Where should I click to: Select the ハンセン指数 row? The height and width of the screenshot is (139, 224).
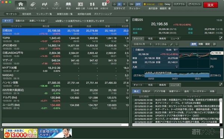(65, 84)
